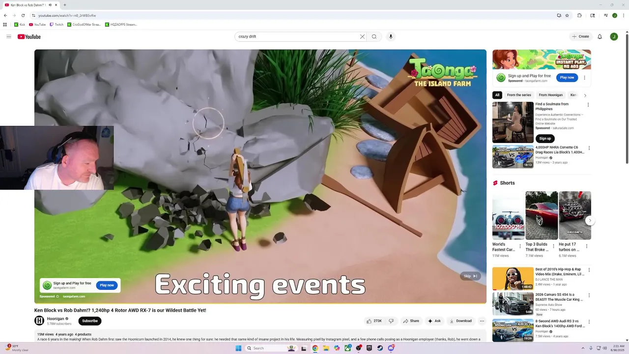This screenshot has height=354, width=629.
Task: Open a new browser tab
Action: (x=64, y=5)
